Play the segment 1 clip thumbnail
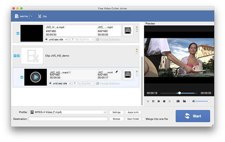The height and width of the screenshot is (142, 225). 36,77
